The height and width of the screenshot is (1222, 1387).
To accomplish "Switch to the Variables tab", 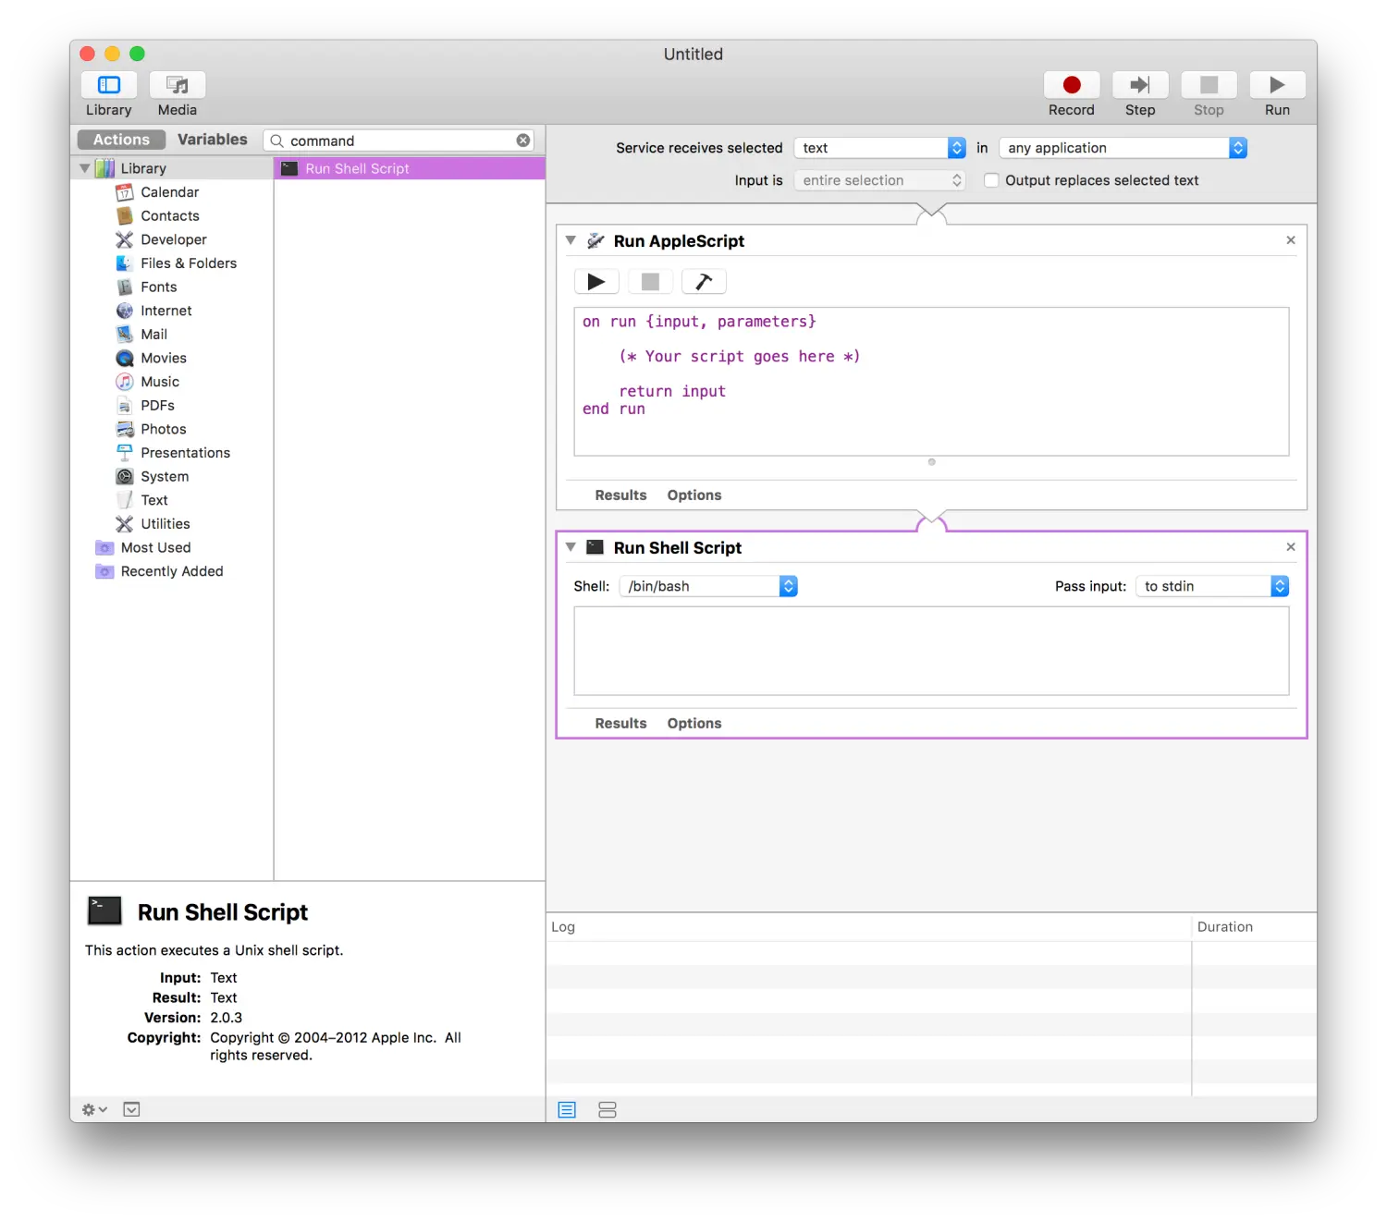I will tap(212, 140).
